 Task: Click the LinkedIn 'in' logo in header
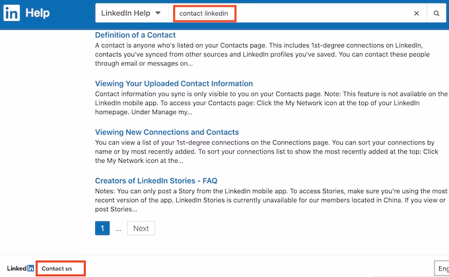click(x=11, y=13)
